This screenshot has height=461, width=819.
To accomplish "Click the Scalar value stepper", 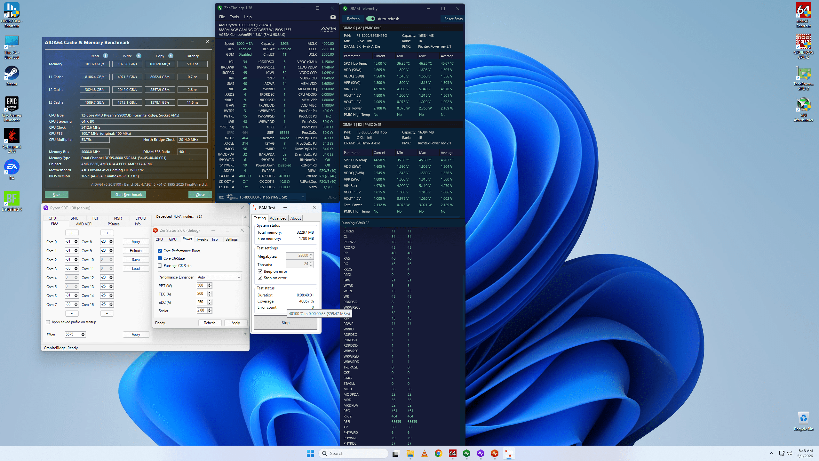I will click(x=210, y=310).
